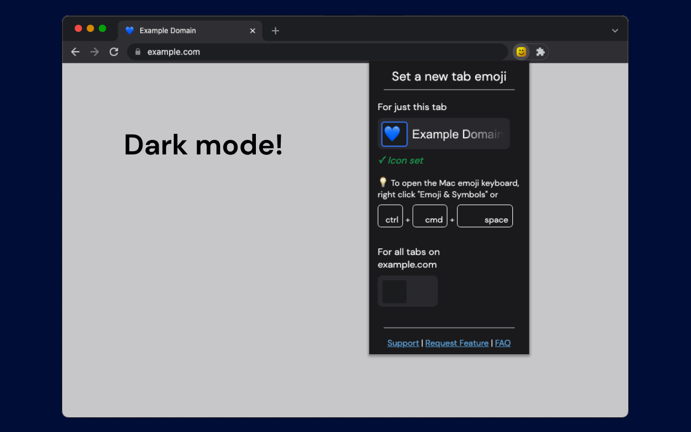The height and width of the screenshot is (432, 691).
Task: Click the smiley emoji extension icon in the toolbar
Action: pos(521,52)
